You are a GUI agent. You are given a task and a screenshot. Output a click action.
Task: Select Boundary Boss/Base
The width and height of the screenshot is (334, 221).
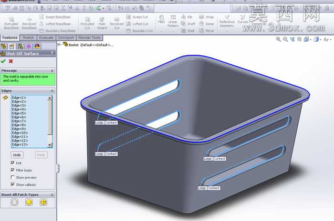point(57,31)
